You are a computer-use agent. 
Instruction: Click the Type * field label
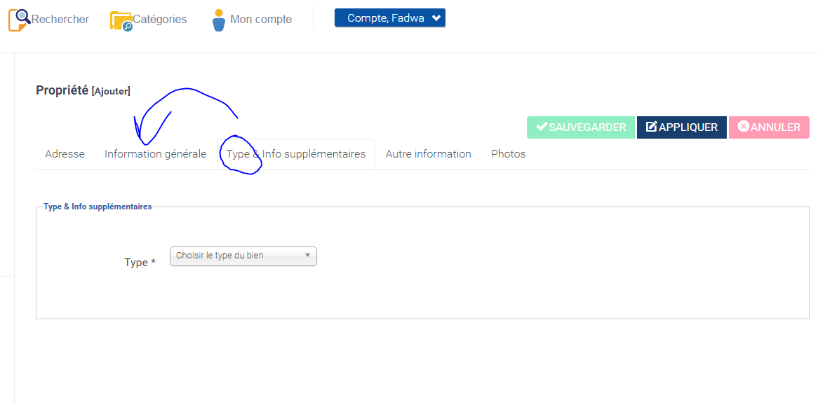tap(140, 263)
